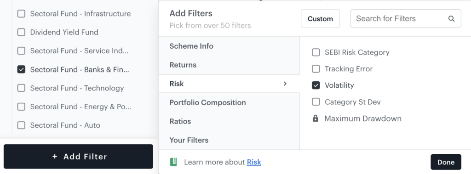The image size is (471, 174).
Task: Expand the Risk category chevron arrow
Action: pyautogui.click(x=285, y=84)
